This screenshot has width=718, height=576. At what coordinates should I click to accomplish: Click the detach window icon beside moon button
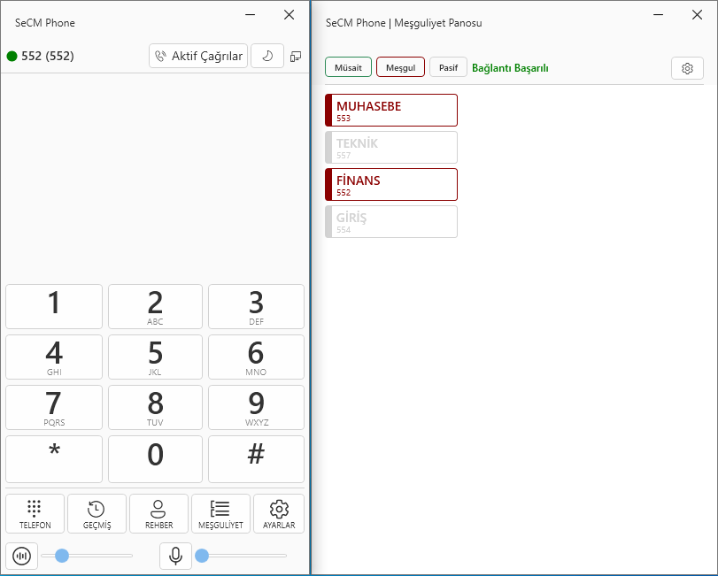(296, 57)
